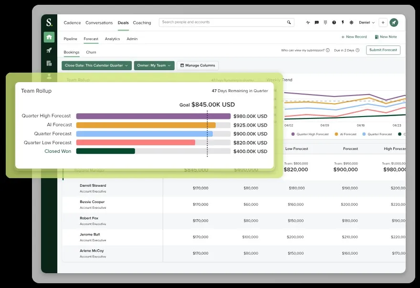
Task: Click the $980.00K USD value in rollup
Action: coord(251,117)
